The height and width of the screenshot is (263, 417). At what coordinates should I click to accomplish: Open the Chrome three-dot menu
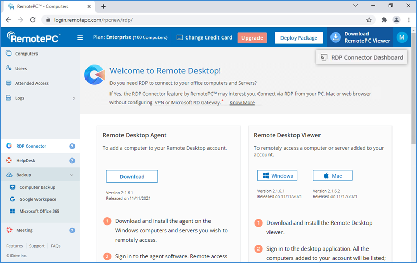[x=408, y=20]
